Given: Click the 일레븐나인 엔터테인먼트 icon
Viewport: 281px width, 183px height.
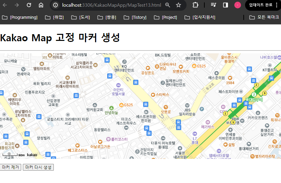Looking at the screenshot, I should click(x=163, y=83).
